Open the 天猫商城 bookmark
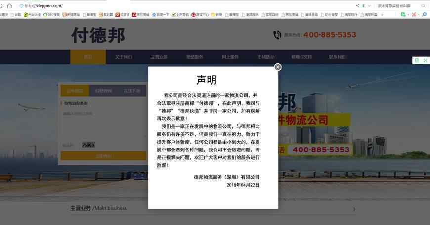Viewport: 430px width, 225px height. tap(71, 14)
